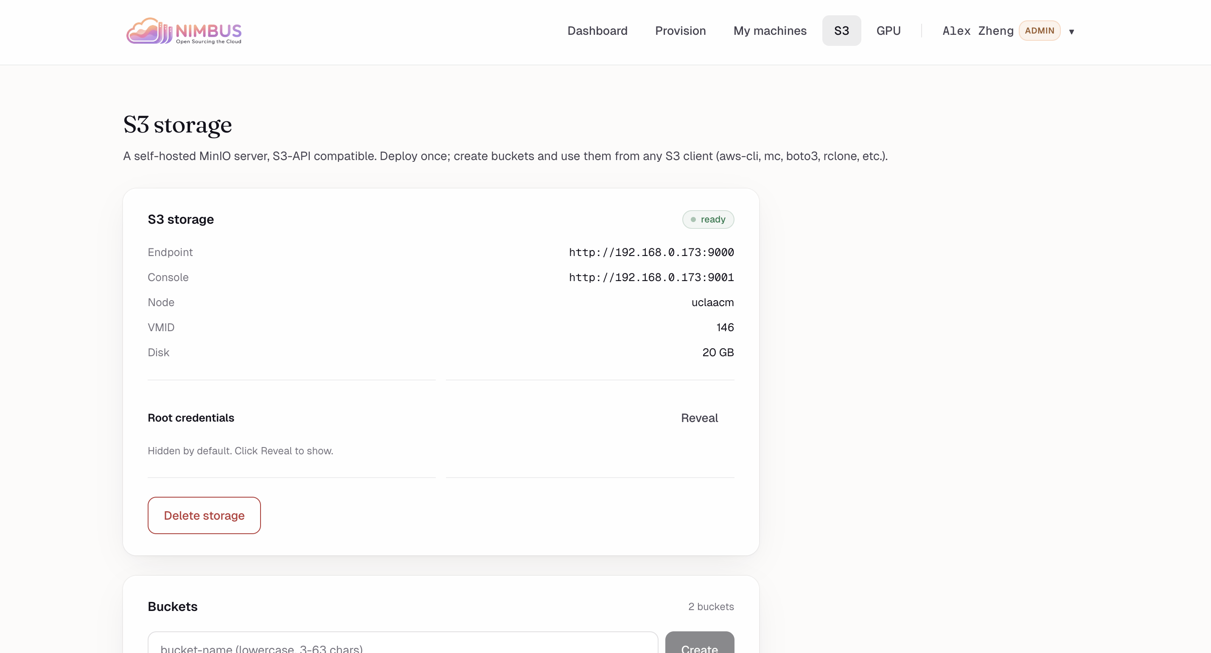Click the Alex Zheng username
This screenshot has height=653, width=1211.
[x=977, y=31]
